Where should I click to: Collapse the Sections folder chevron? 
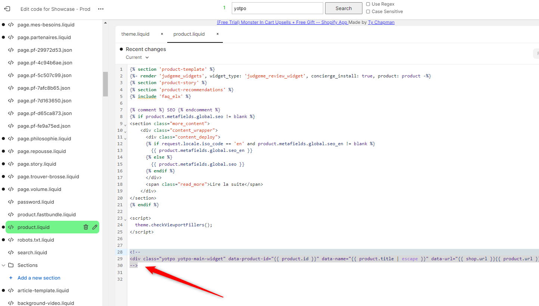3,265
